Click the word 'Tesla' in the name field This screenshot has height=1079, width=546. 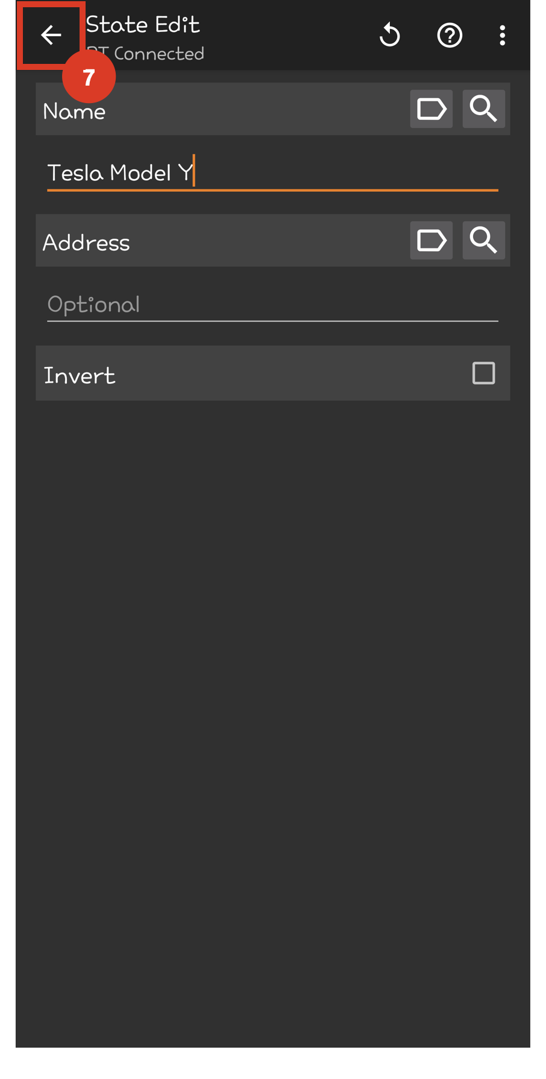coord(75,173)
